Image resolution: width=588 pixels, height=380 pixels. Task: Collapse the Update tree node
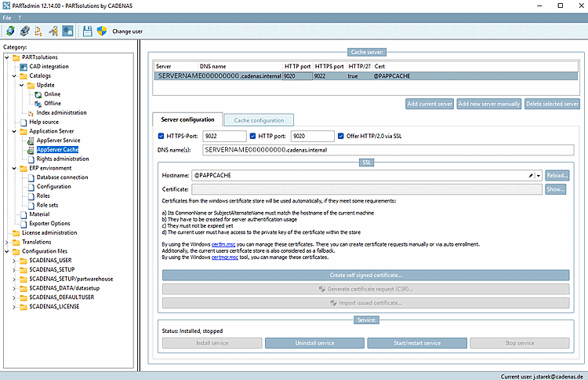pyautogui.click(x=22, y=86)
